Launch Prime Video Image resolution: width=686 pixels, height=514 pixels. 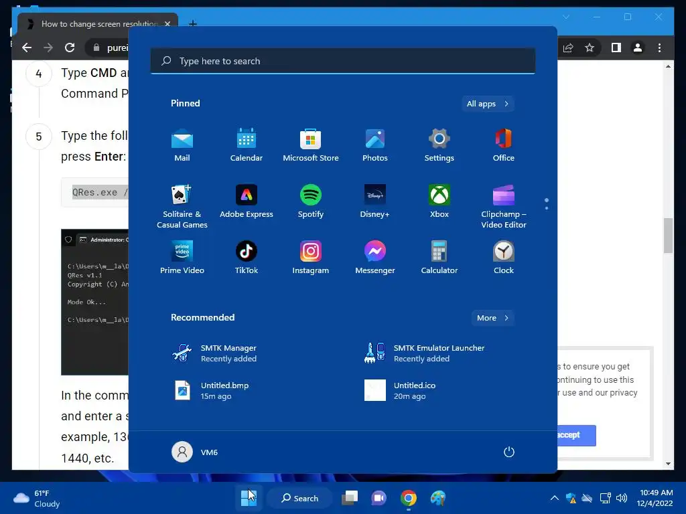click(182, 258)
